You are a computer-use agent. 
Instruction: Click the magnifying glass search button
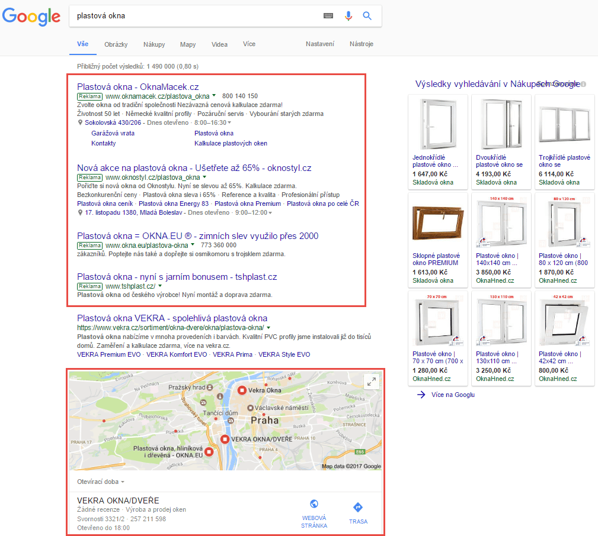367,16
